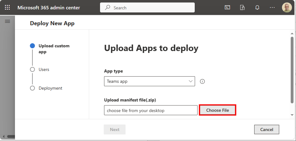
Task: Select the Upload custom app step
Action: coord(50,49)
